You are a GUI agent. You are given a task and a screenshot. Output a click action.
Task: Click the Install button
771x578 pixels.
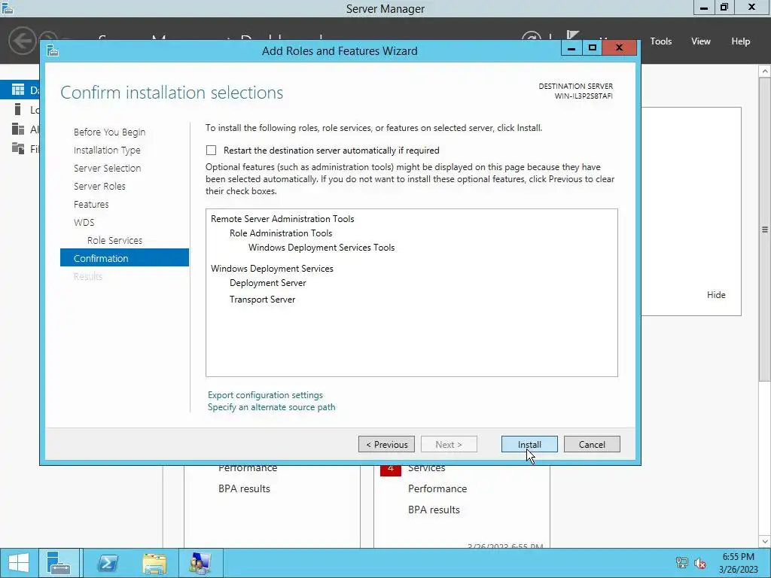click(529, 444)
